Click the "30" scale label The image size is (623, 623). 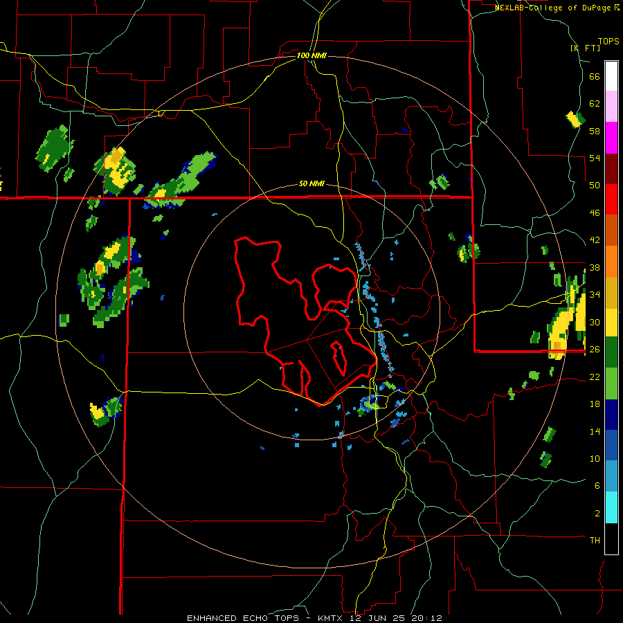595,322
